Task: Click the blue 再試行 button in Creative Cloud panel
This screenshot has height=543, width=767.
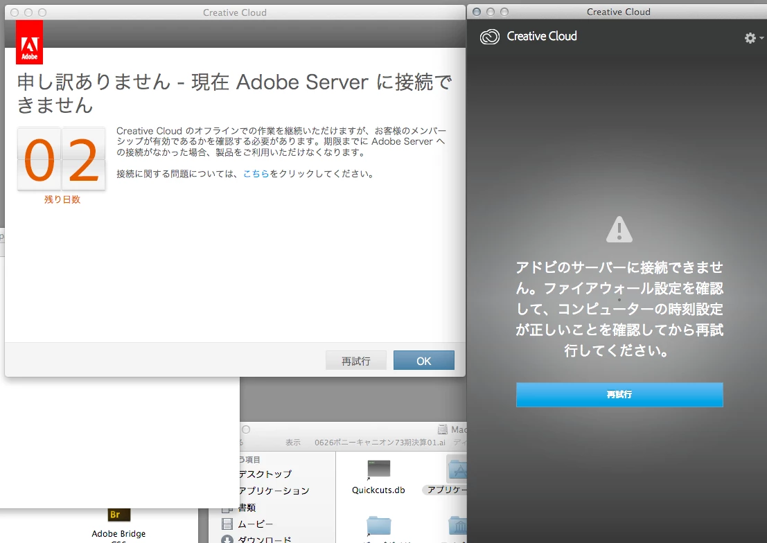Action: click(x=619, y=394)
